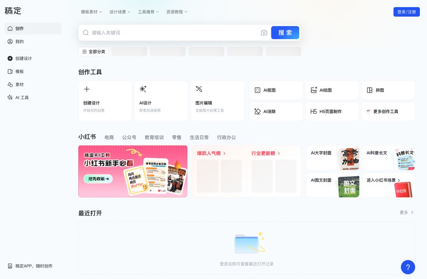Click the hamburger icon in 全部分类
Viewport: 427px width, 279px height.
click(x=85, y=52)
